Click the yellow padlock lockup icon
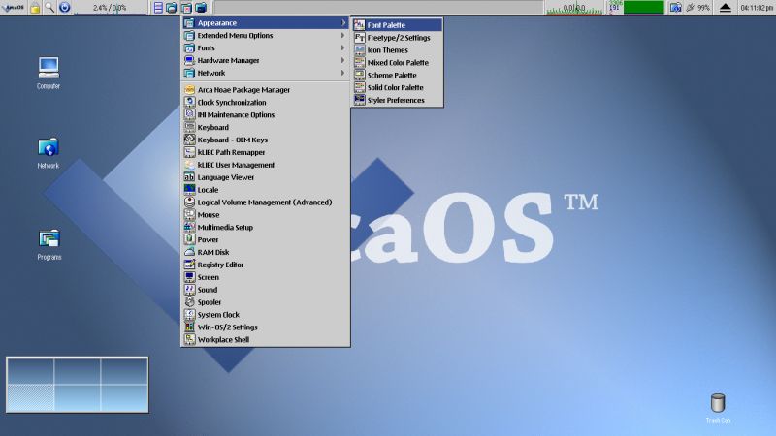Viewport: 776px width, 436px height. 35,8
